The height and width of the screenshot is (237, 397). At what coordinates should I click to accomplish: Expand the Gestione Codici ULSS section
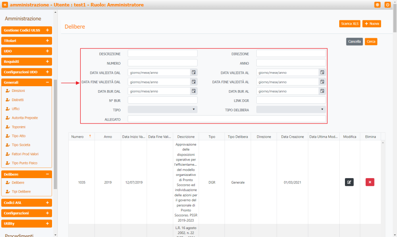[x=47, y=30]
